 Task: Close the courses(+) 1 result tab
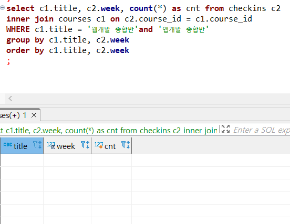tap(34, 115)
